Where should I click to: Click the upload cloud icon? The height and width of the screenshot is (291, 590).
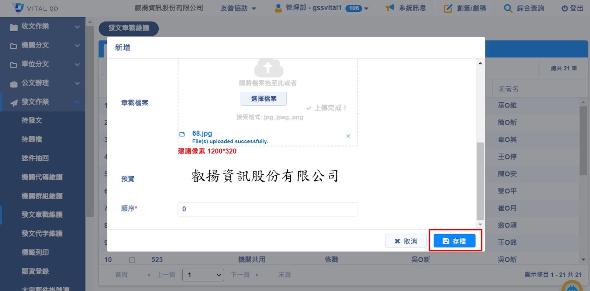268,68
